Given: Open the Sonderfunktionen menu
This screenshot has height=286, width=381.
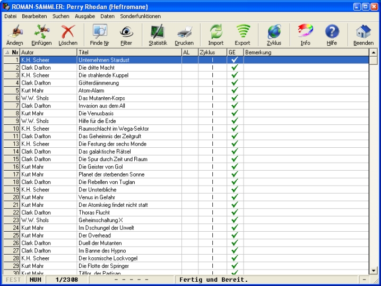Looking at the screenshot, I should point(140,16).
